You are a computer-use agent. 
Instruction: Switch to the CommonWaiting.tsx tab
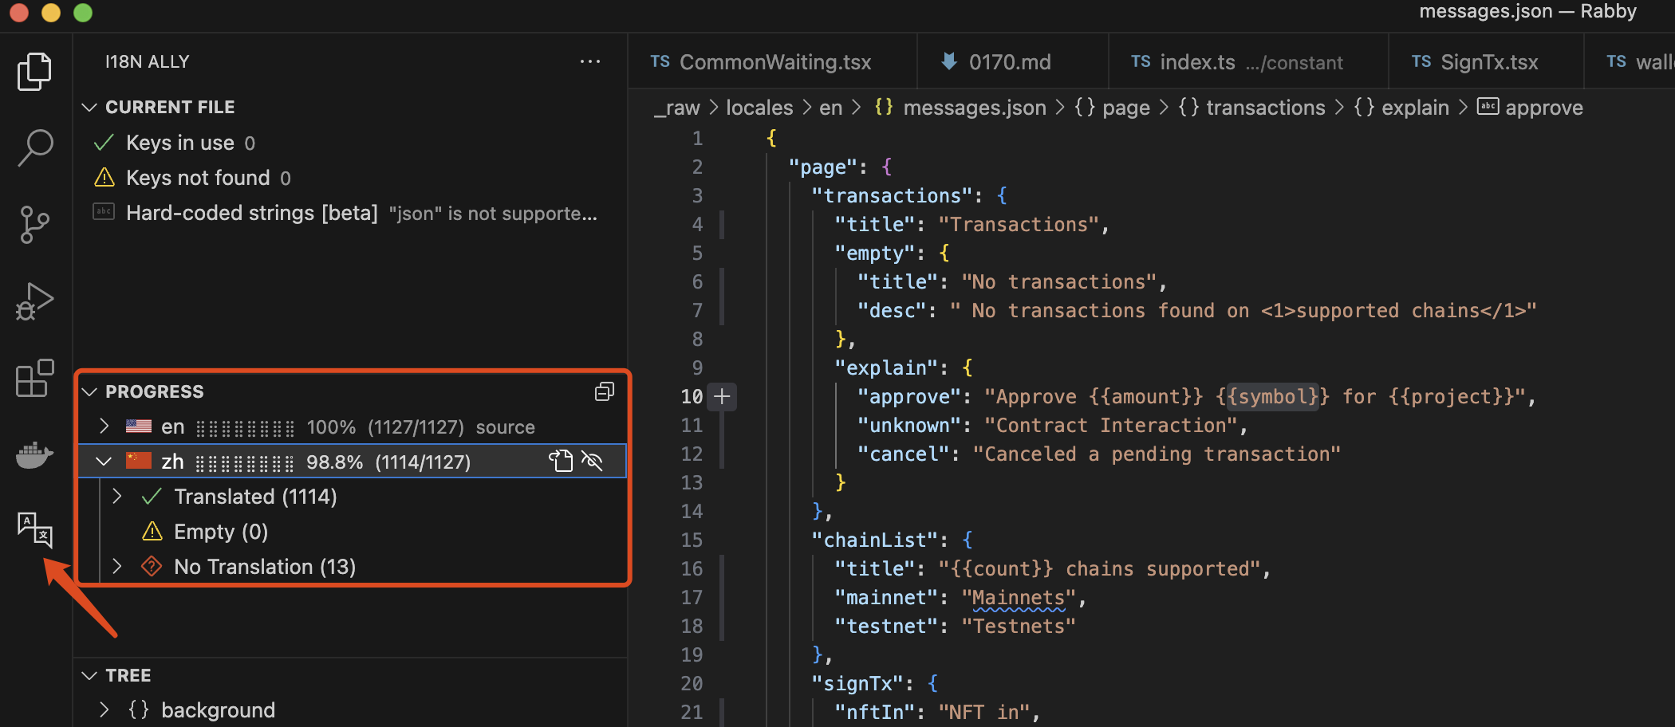click(772, 61)
